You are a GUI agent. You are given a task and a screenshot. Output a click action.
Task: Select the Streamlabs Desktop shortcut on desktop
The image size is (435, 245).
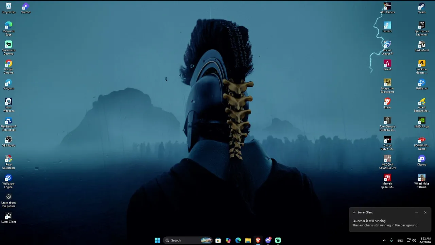[8, 48]
